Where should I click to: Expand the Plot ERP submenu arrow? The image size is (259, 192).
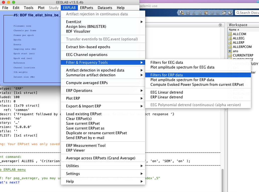click(x=141, y=98)
